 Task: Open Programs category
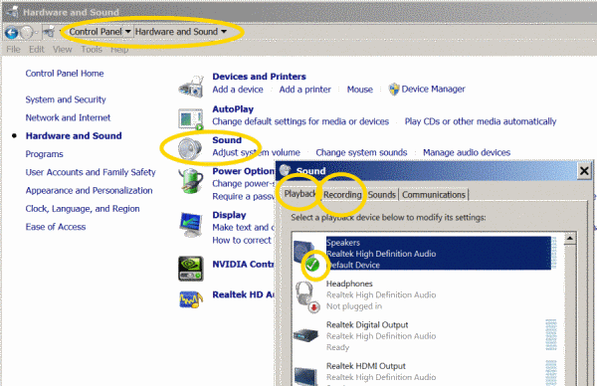point(44,154)
